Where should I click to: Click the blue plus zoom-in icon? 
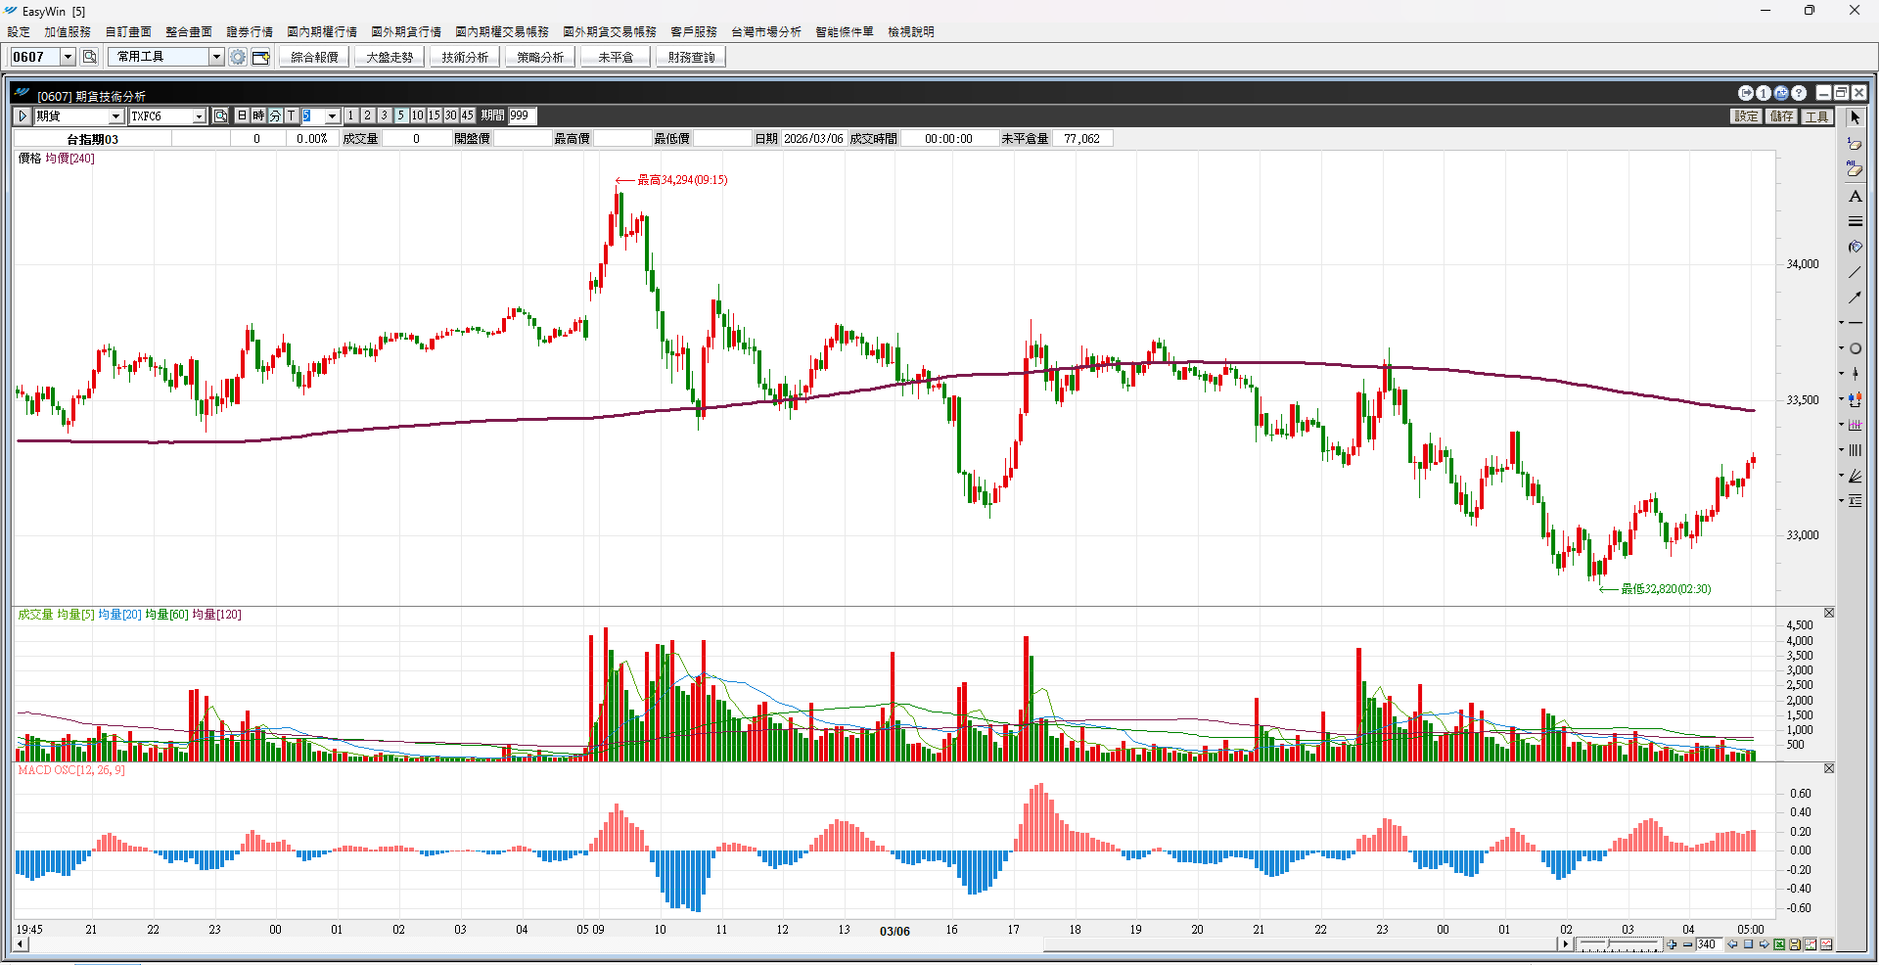click(1672, 944)
